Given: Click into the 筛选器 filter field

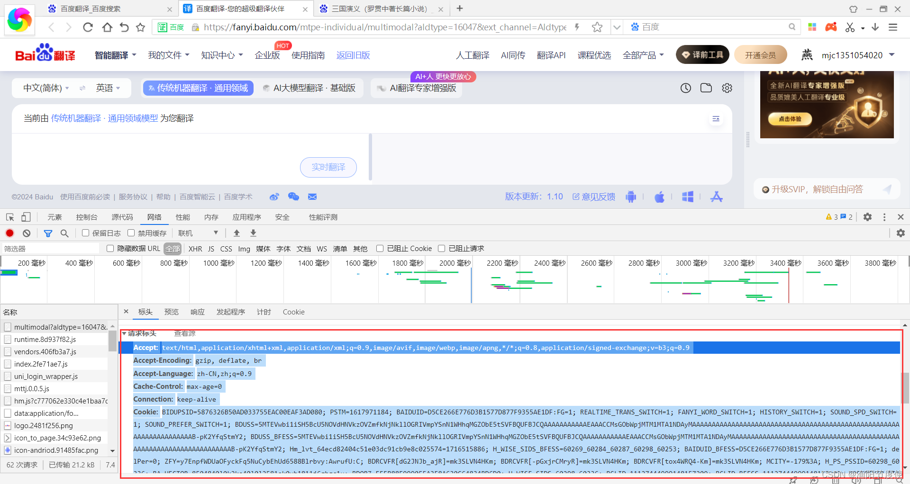Looking at the screenshot, I should point(51,249).
